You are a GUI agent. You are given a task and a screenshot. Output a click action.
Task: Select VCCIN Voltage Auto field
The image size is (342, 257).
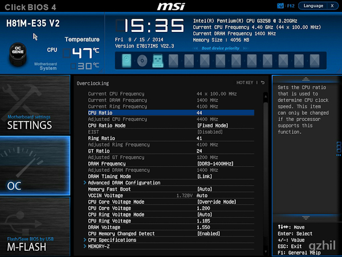[x=202, y=195]
